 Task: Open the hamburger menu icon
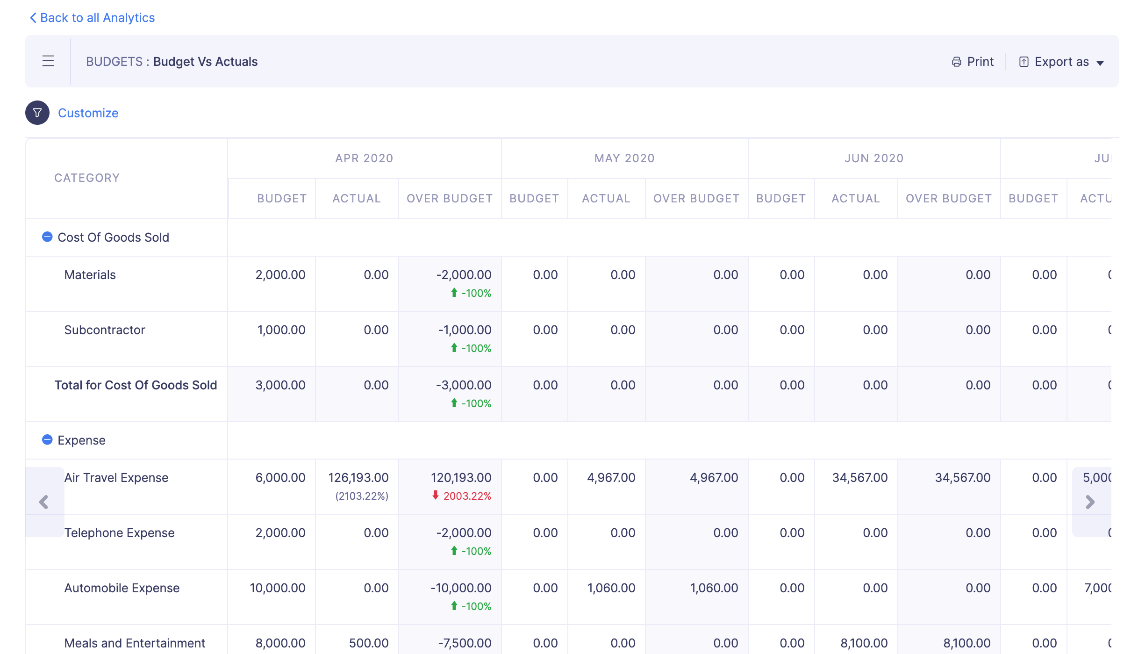(x=48, y=61)
